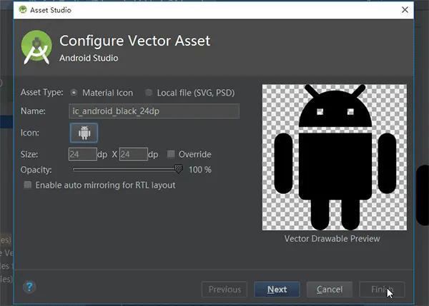
Task: Click the Configure Vector Asset heading
Action: coord(135,41)
